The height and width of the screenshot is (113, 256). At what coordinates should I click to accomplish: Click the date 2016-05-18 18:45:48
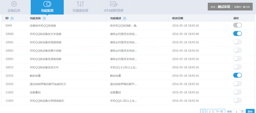click(x=185, y=34)
